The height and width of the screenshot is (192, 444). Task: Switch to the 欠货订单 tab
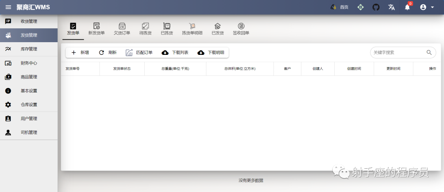pos(122,29)
